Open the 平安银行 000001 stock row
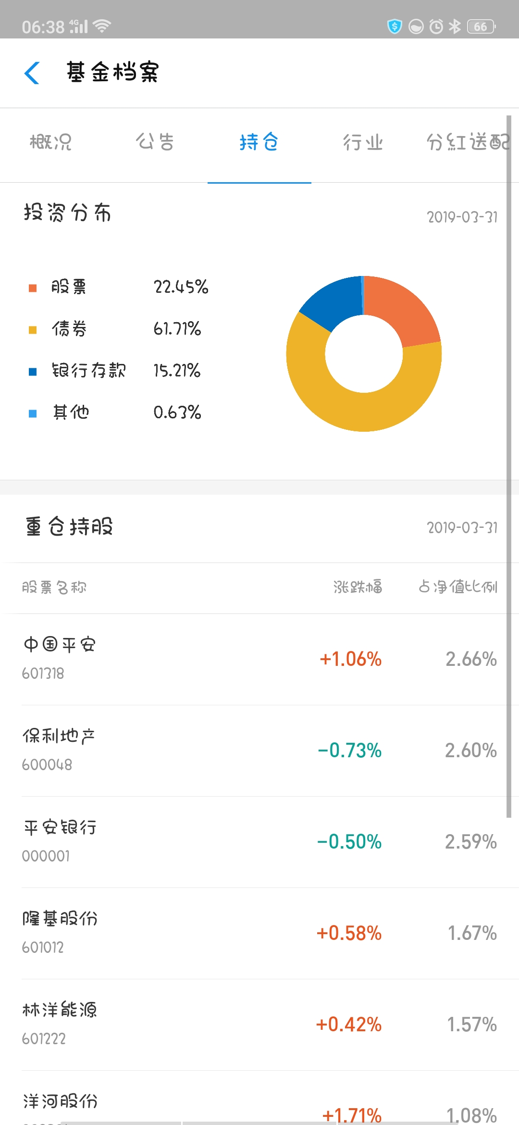Screen dimensions: 519x1125 [x=259, y=842]
